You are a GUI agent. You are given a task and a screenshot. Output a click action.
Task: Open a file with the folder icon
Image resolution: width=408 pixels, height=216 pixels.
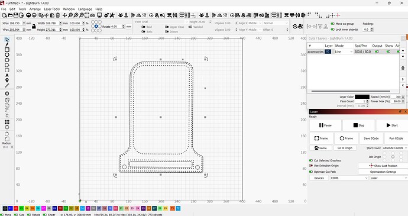pos(10,15)
